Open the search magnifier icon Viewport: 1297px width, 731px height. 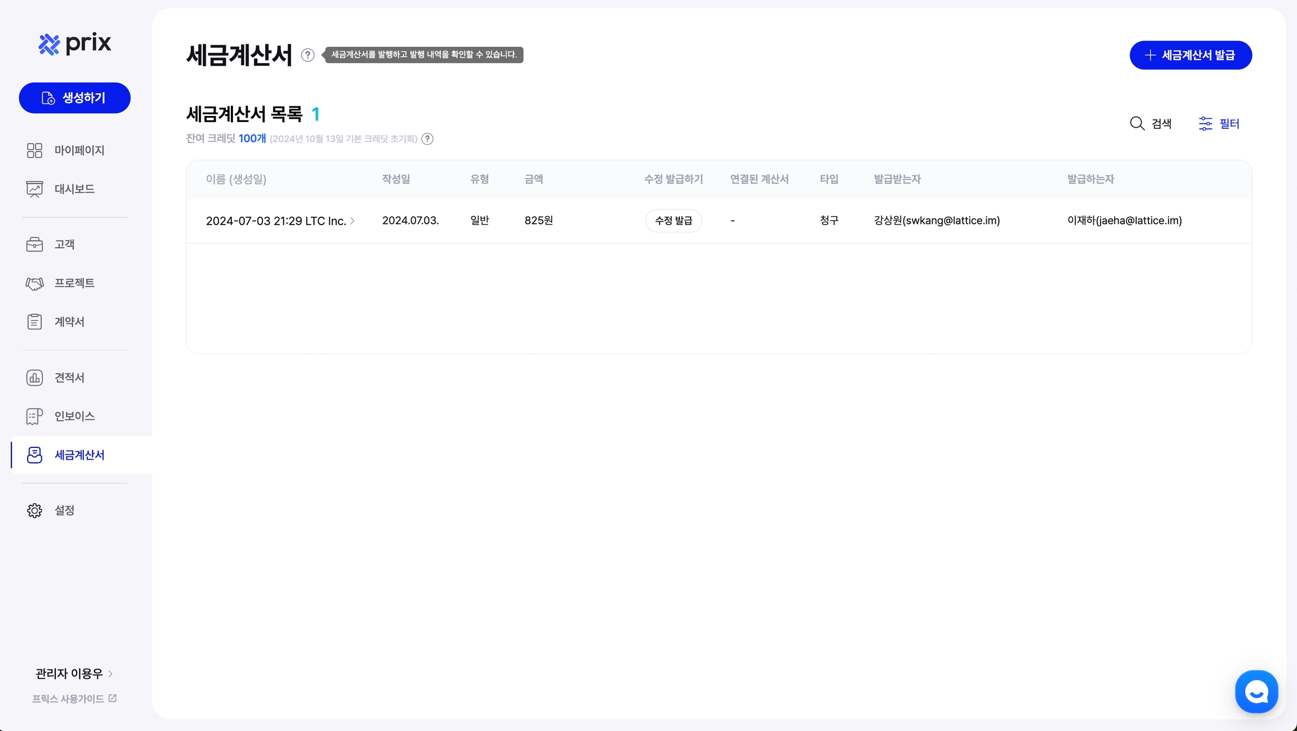click(1137, 123)
